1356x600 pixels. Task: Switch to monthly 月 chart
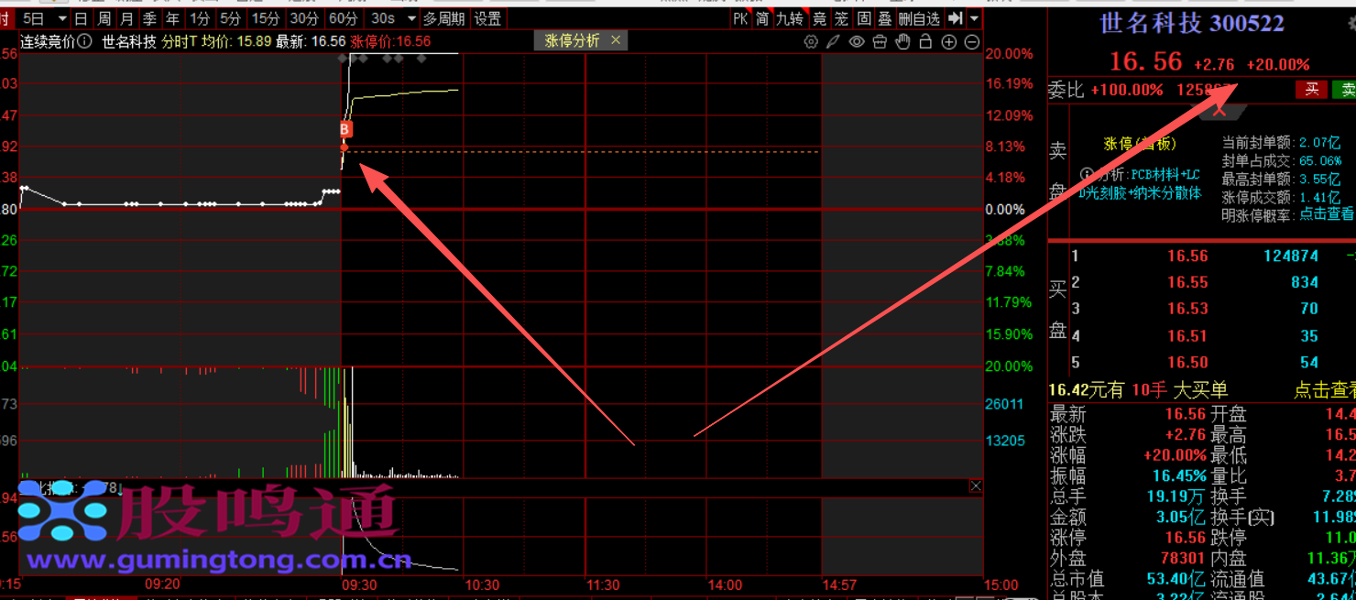tap(127, 18)
